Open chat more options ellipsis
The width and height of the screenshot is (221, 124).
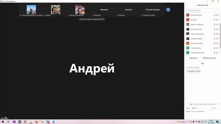point(218,108)
